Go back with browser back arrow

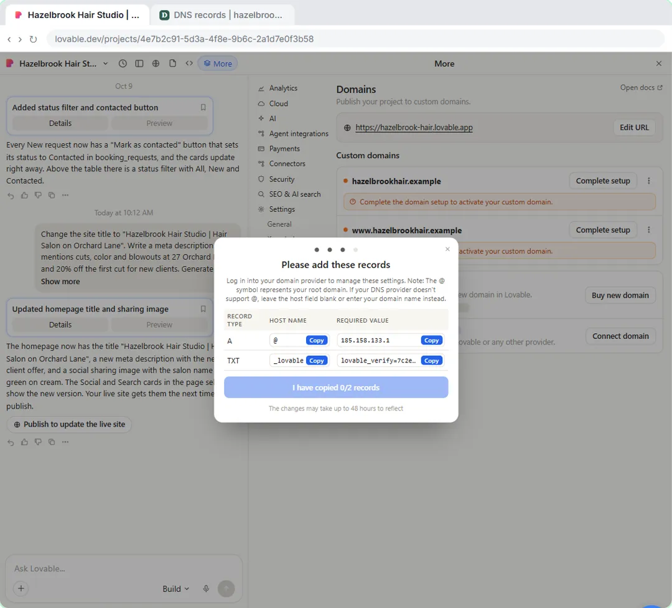[x=9, y=39]
